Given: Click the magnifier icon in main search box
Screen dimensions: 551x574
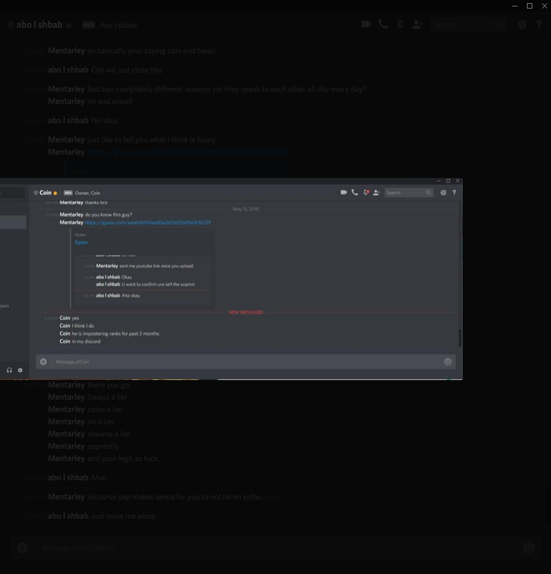Looking at the screenshot, I should 499,25.
